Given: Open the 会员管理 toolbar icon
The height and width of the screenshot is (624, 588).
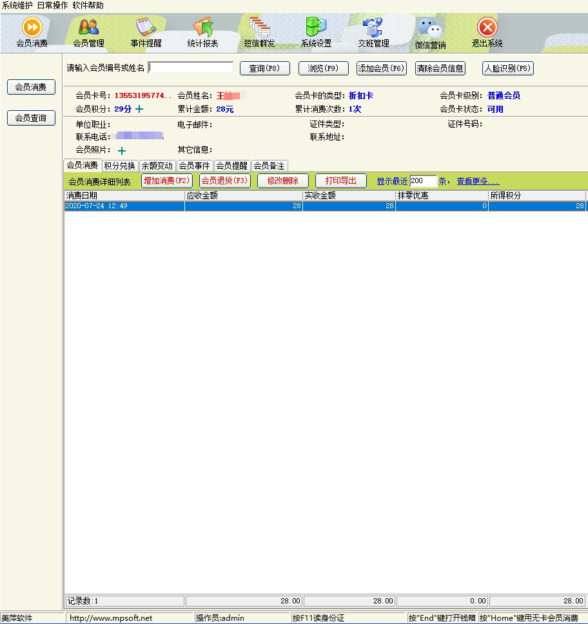Looking at the screenshot, I should 88,28.
